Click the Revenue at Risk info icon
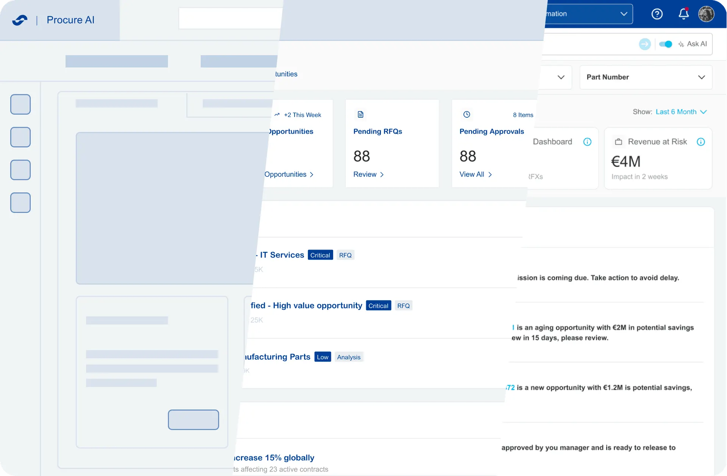 click(701, 142)
